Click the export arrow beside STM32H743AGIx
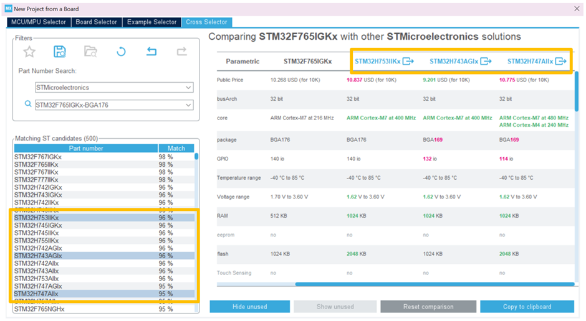Viewport: 586px width, 321px height. click(486, 62)
